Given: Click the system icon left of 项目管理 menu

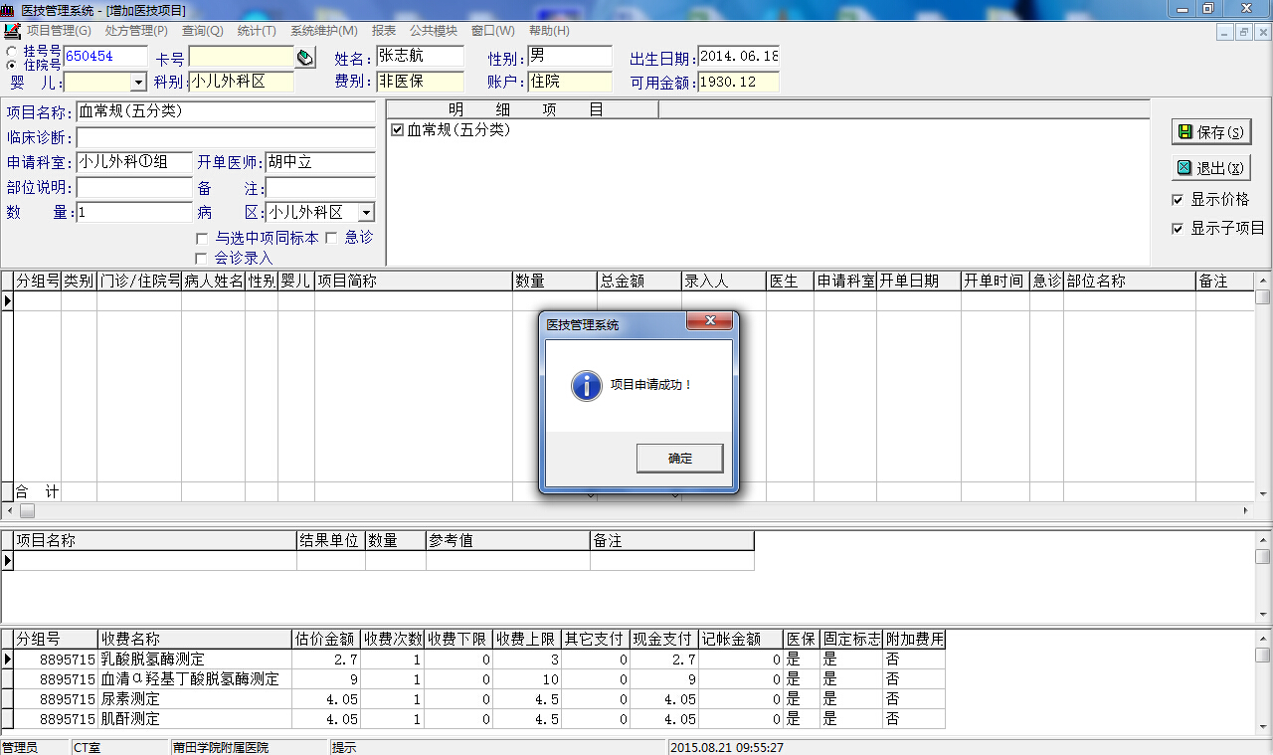Looking at the screenshot, I should coord(12,31).
